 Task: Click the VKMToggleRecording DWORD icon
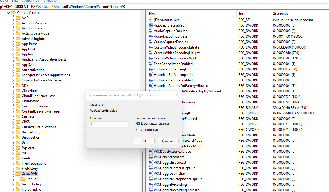pyautogui.click(x=151, y=184)
